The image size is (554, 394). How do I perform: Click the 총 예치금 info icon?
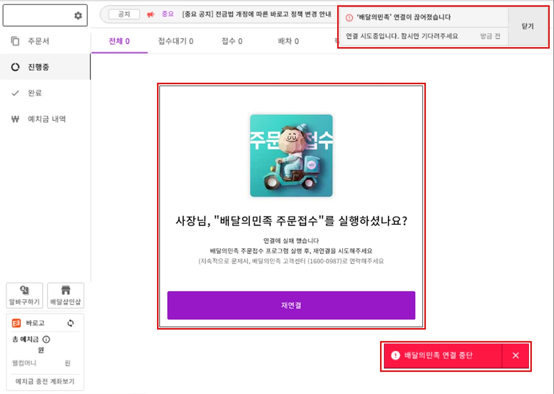tap(46, 340)
